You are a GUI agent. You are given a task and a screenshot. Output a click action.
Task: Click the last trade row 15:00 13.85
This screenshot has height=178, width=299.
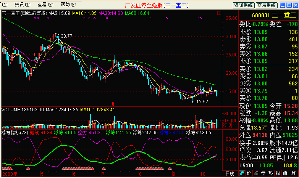tap(268, 165)
